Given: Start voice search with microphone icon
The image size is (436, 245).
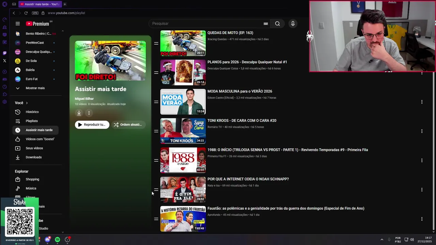Looking at the screenshot, I should pyautogui.click(x=293, y=23).
